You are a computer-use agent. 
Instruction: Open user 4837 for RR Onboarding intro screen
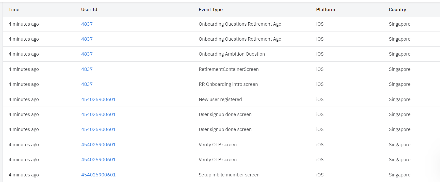tap(87, 84)
